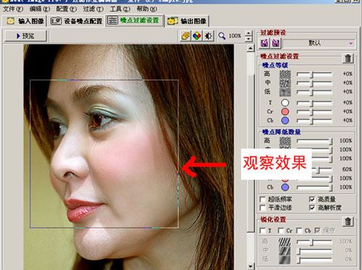Click the 噪点等级 低 slider
The width and height of the screenshot is (362, 270).
pos(314,92)
